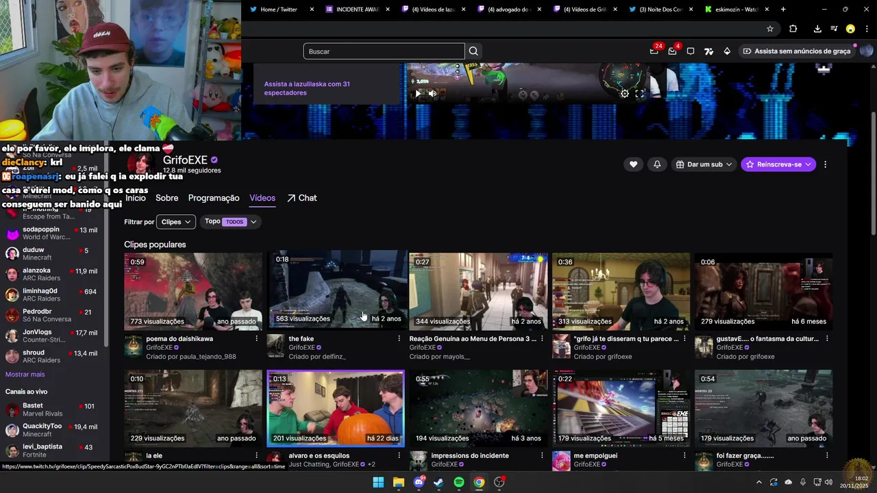Open mini player settings gear
877x493 pixels.
click(x=624, y=94)
